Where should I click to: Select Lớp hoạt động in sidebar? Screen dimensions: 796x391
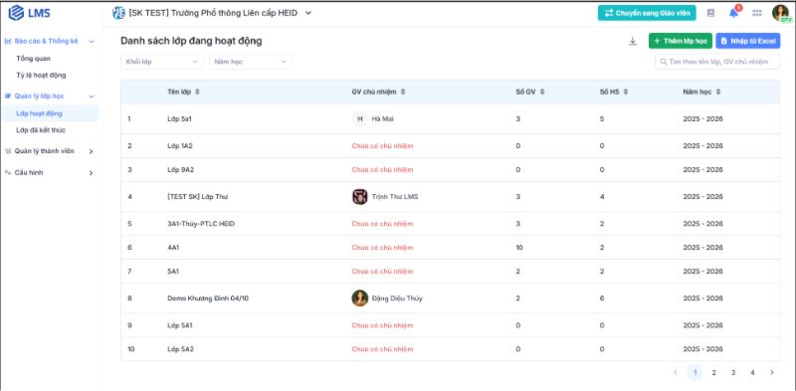[50, 113]
